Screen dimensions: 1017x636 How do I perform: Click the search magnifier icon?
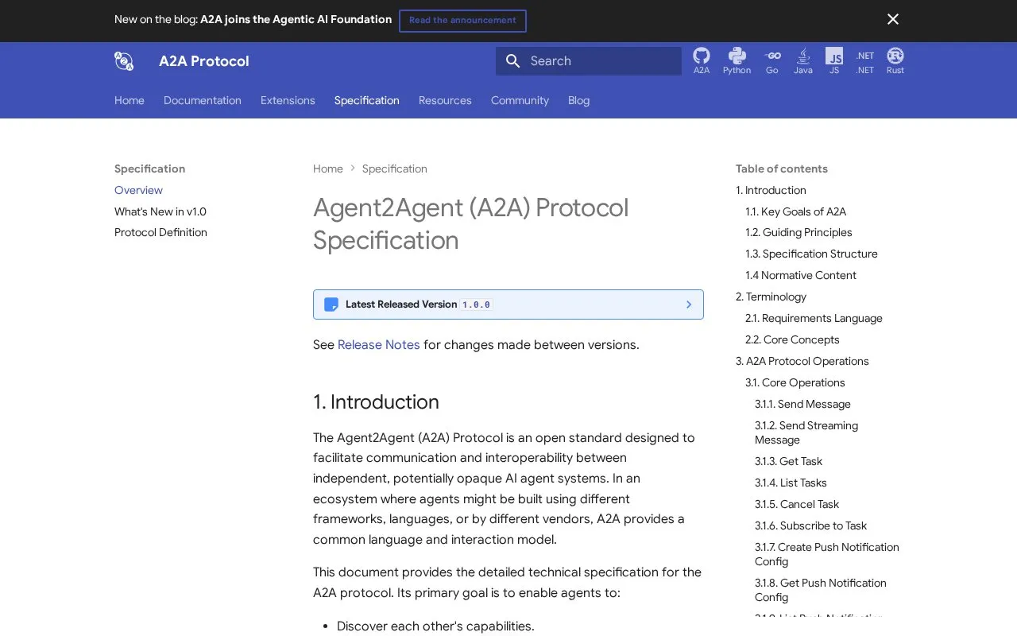pos(512,61)
